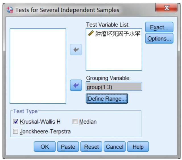Click the ruler scale icon of test variable
The width and height of the screenshot is (182, 160).
click(x=91, y=33)
